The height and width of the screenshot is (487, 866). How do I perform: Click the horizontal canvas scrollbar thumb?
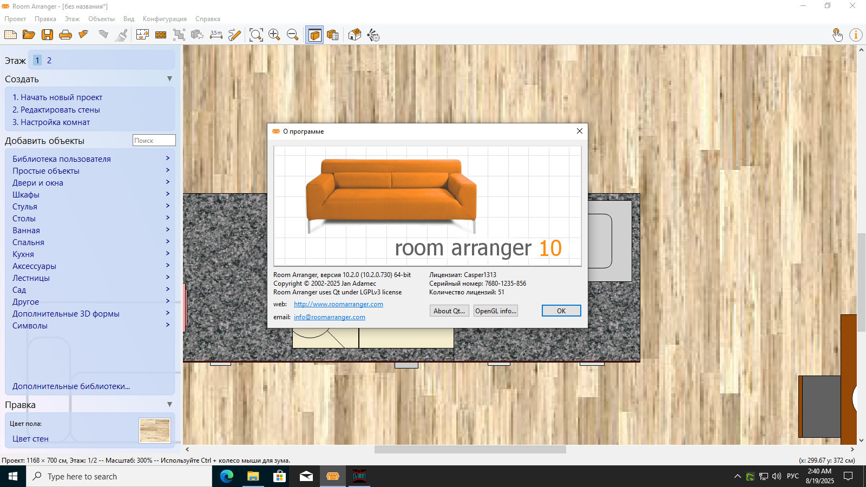pyautogui.click(x=470, y=449)
